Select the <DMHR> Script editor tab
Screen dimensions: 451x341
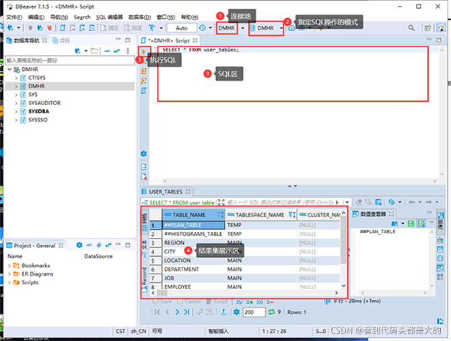click(x=169, y=40)
